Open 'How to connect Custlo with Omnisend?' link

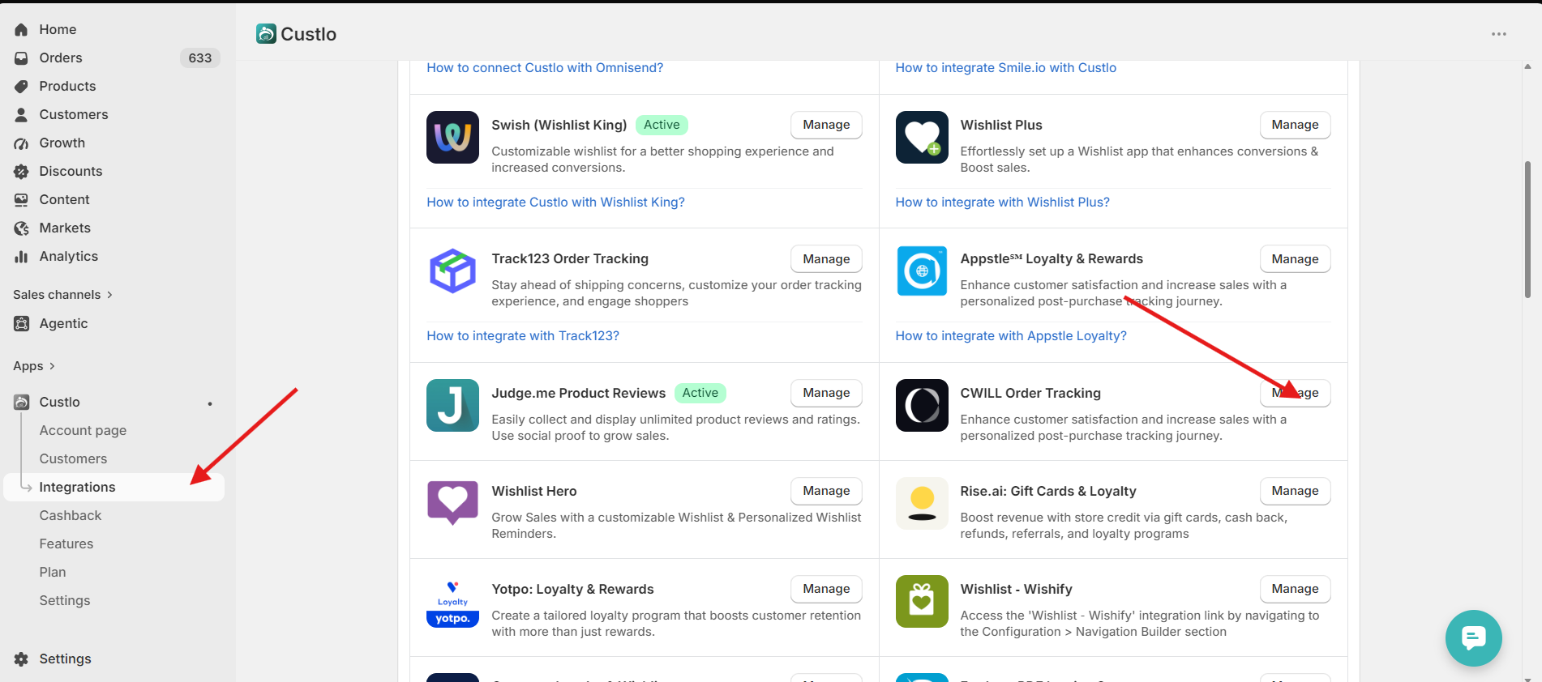coord(545,68)
